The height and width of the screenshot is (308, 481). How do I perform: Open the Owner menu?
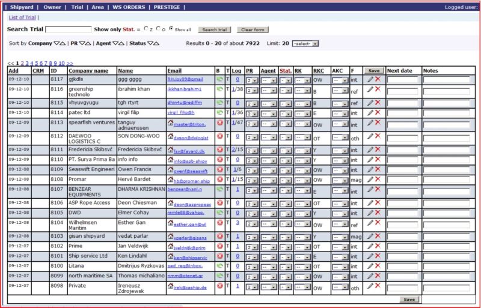52,7
